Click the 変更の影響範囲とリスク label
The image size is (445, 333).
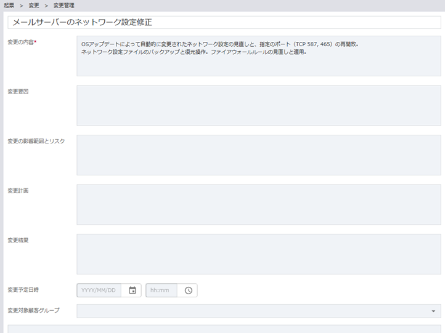click(x=36, y=141)
